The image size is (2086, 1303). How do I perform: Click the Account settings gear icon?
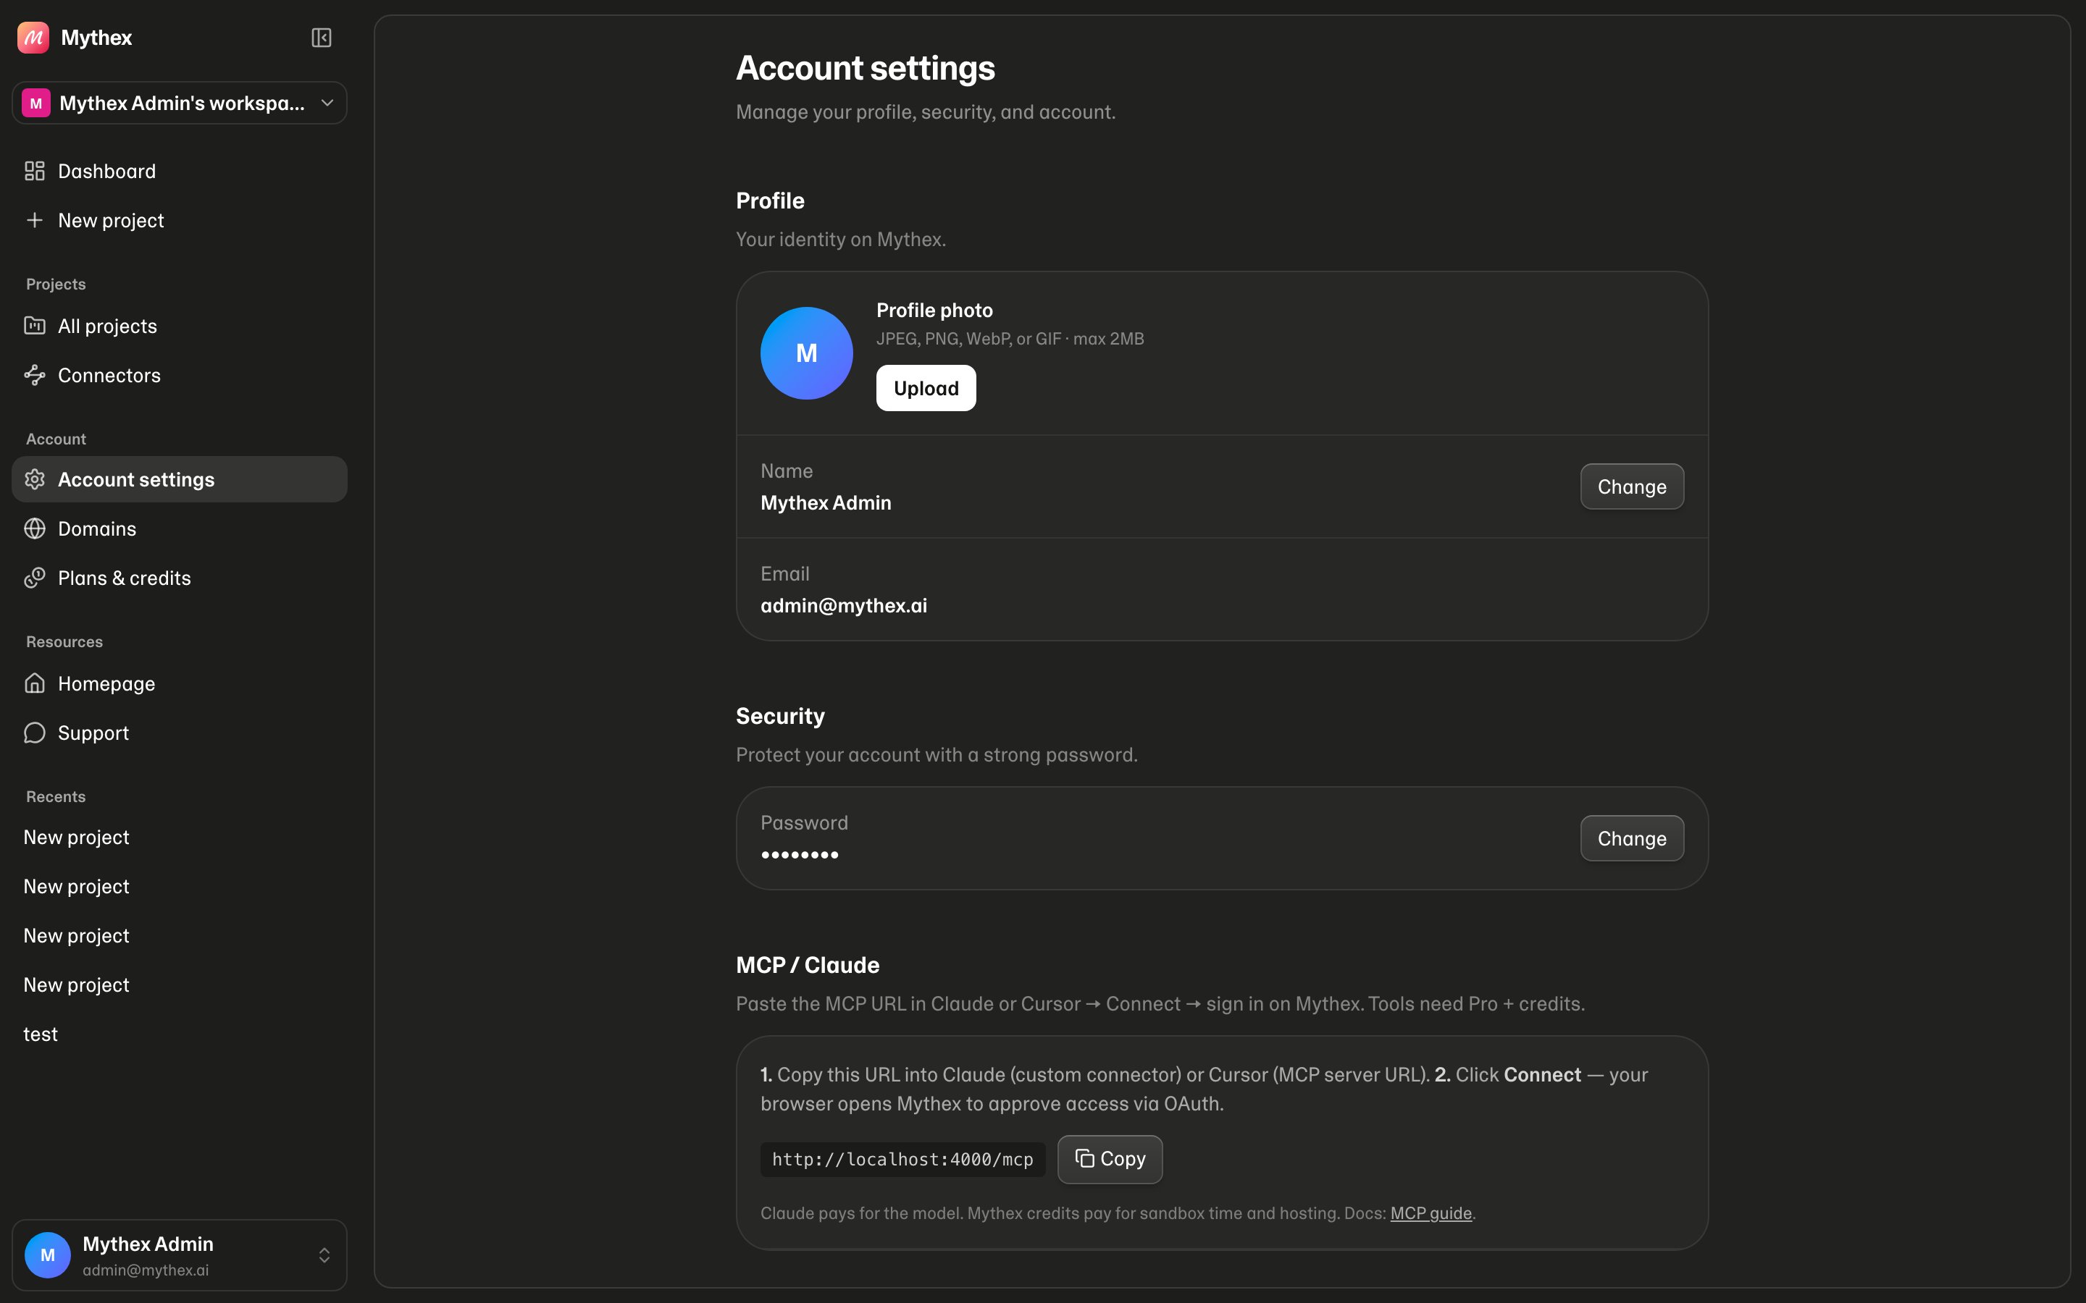tap(35, 480)
